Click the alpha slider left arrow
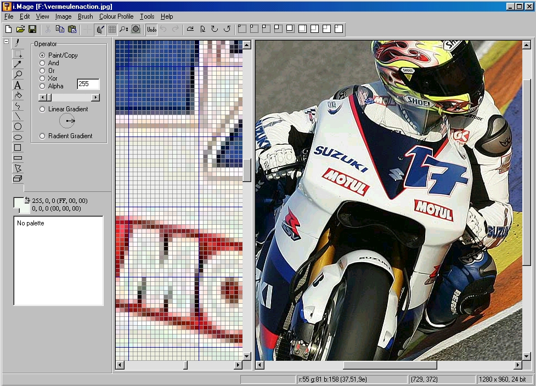 (42, 98)
